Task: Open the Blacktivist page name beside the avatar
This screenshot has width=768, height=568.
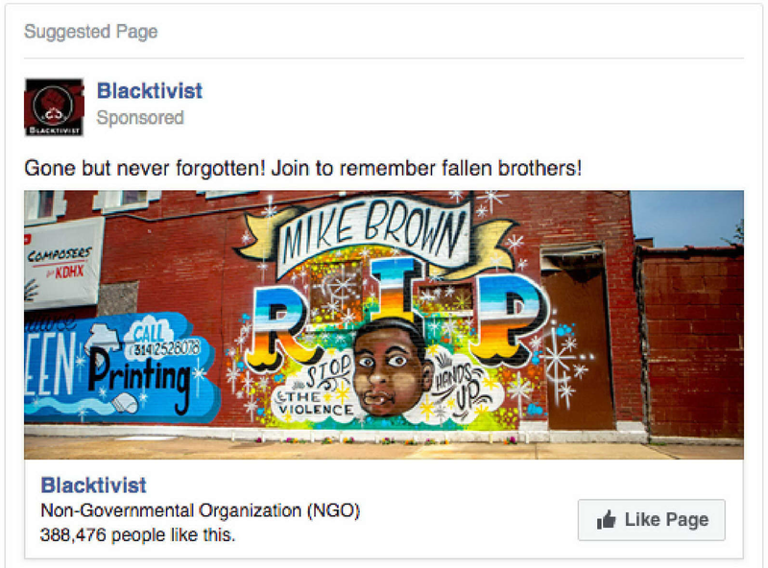Action: click(x=150, y=91)
